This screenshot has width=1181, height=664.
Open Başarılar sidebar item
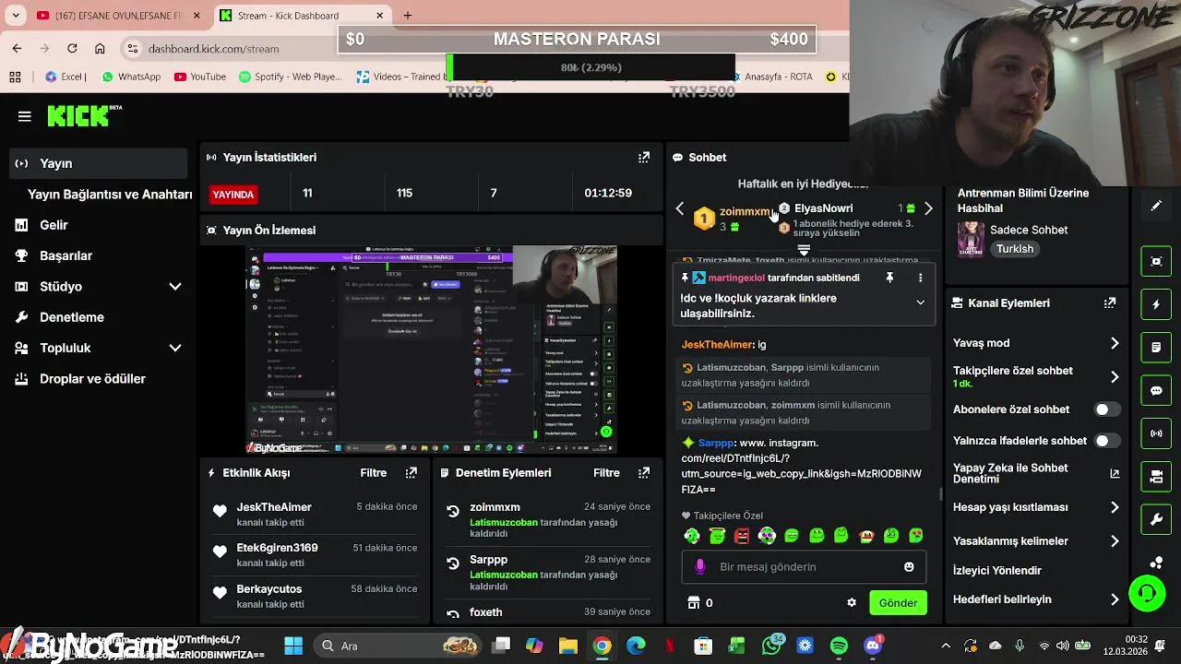100,255
